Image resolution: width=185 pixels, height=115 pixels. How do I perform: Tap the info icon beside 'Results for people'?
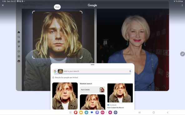(53, 78)
